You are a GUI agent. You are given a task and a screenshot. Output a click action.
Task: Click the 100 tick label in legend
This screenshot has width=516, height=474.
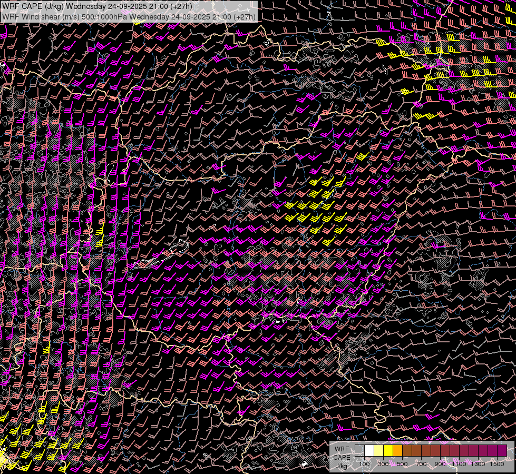click(x=364, y=464)
